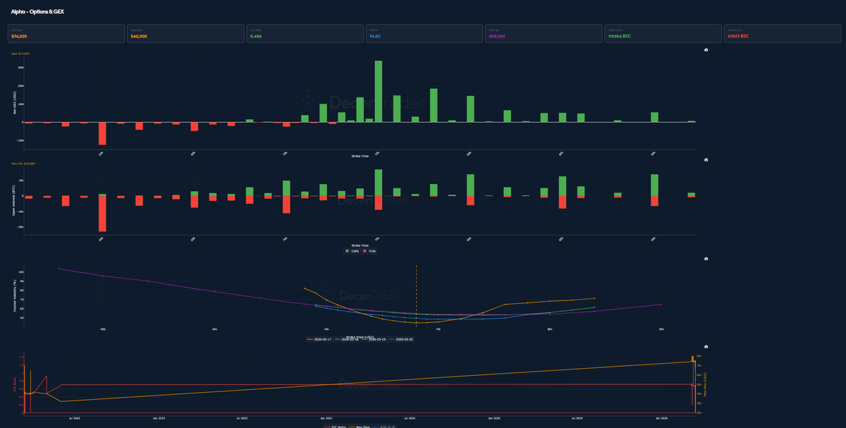
Task: Click the camera icon on Open Interest chart
Action: (706, 160)
